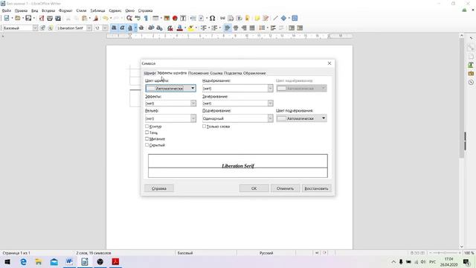Switch to the Подсветка tab
Viewport: 476px width, 268px height.
click(233, 73)
